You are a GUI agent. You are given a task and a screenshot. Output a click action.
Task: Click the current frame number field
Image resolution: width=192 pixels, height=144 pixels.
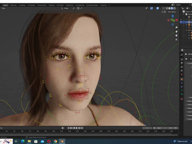pos(147,128)
